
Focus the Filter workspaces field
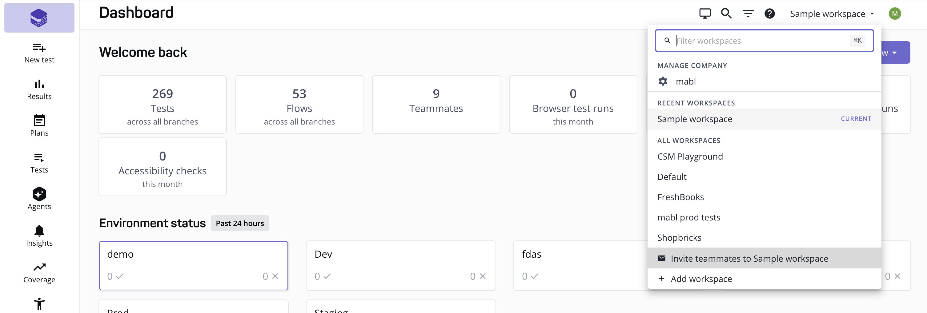click(x=764, y=41)
